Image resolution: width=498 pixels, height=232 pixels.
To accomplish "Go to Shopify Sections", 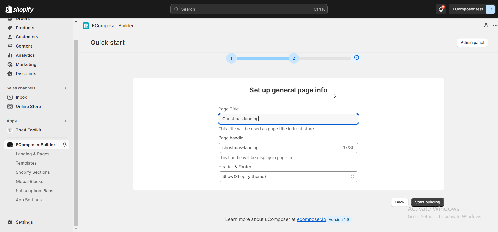I will coord(33,172).
